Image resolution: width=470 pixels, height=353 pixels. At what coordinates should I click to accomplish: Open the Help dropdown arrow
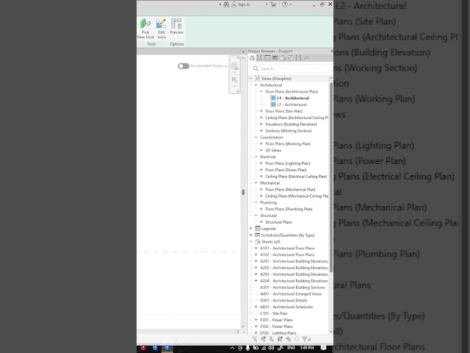[x=291, y=4]
